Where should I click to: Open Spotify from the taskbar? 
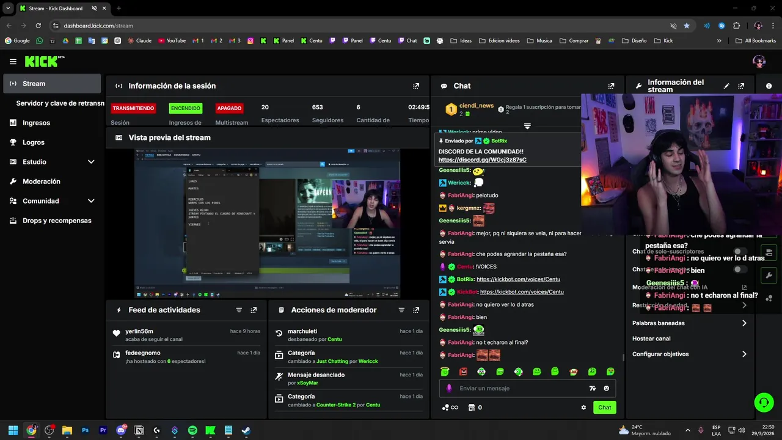click(192, 430)
